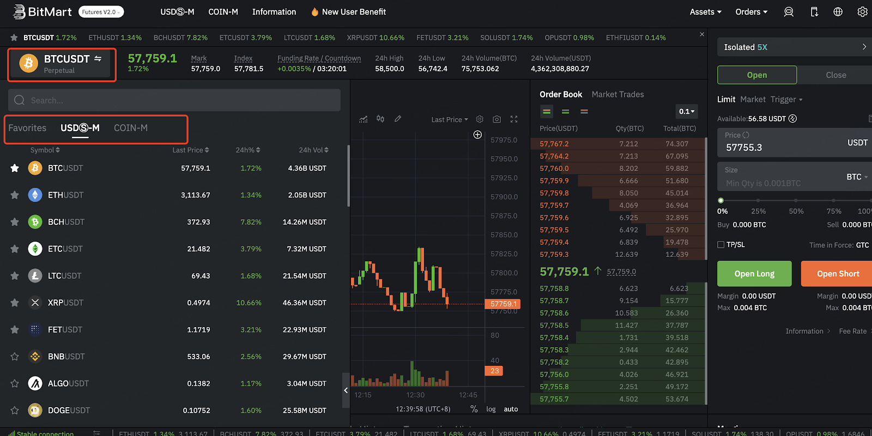Open the Information menu
The height and width of the screenshot is (436, 872).
[274, 12]
